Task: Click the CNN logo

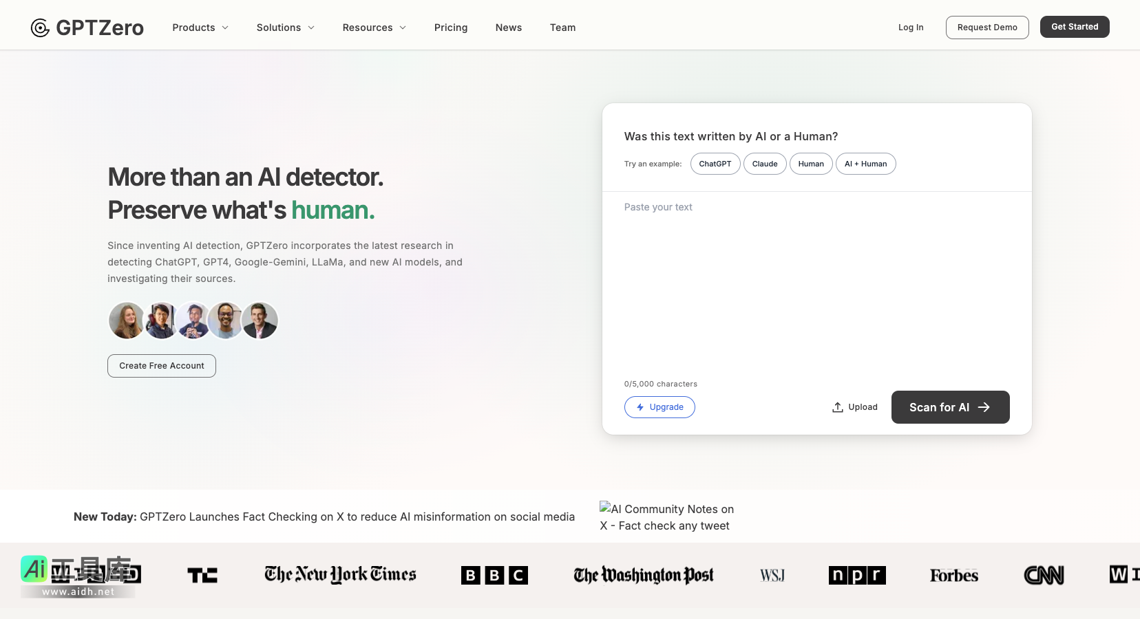Action: tap(1044, 575)
